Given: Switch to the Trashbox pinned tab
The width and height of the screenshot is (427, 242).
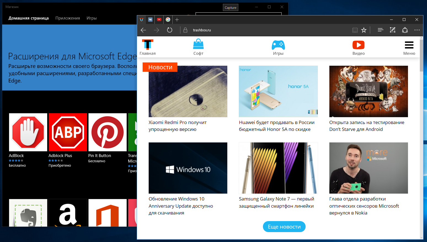Looking at the screenshot, I should (x=142, y=20).
